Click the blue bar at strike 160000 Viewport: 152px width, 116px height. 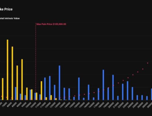click(88, 92)
